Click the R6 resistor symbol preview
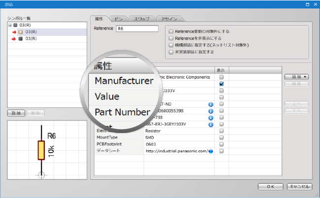The width and height of the screenshot is (320, 198). (x=41, y=150)
